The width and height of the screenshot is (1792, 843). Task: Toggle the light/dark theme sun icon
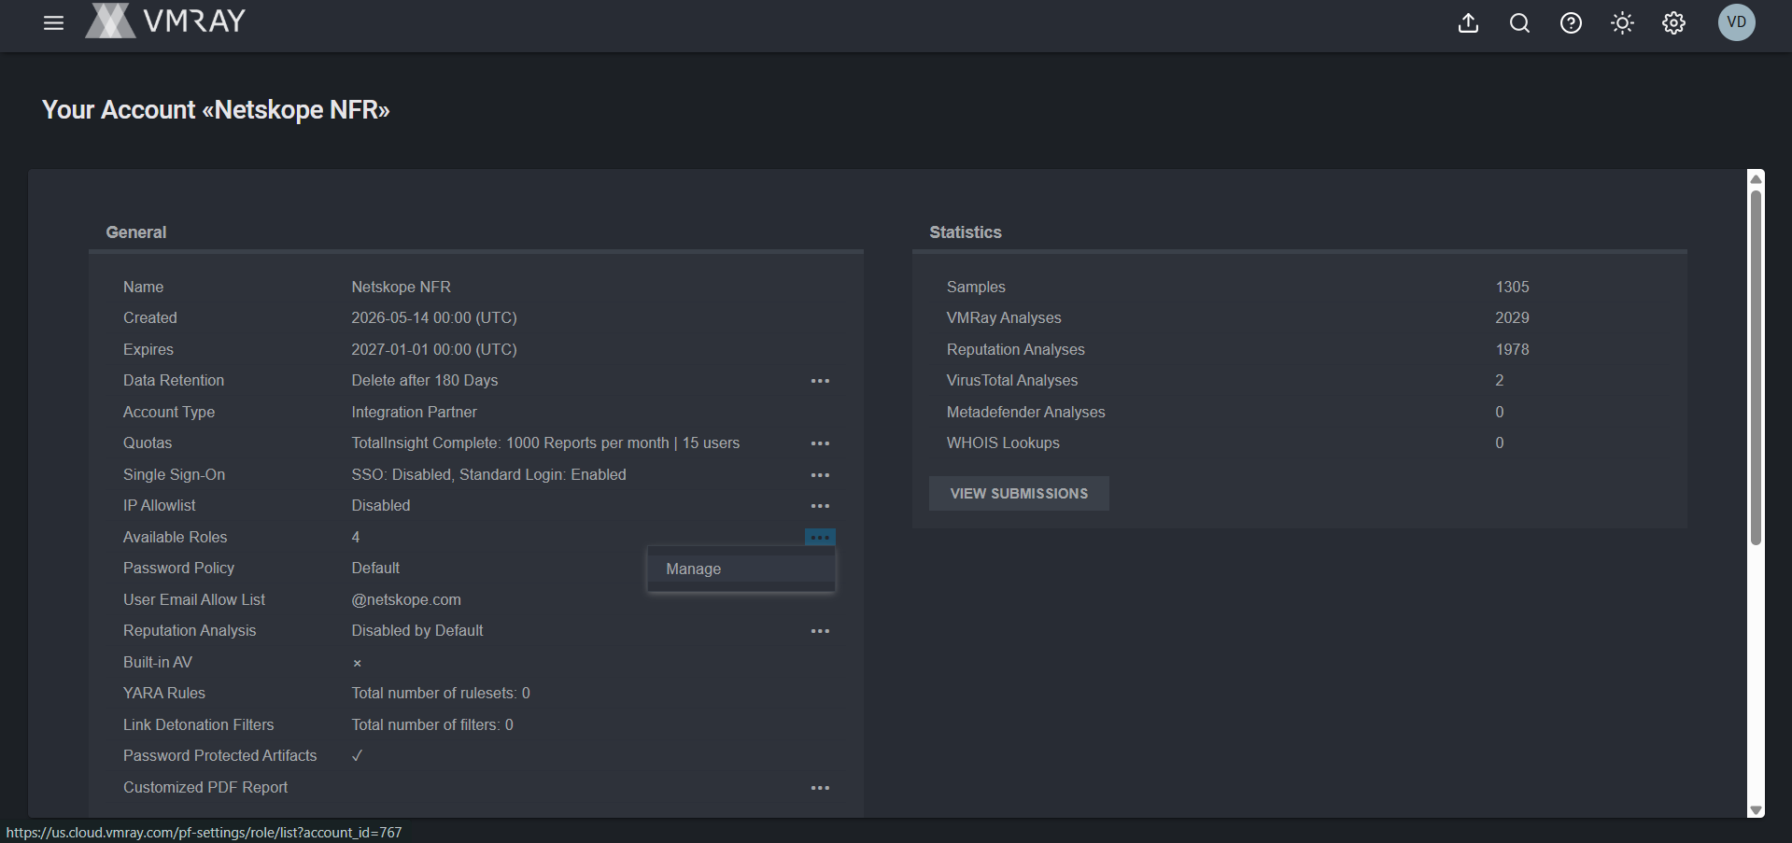click(1622, 22)
